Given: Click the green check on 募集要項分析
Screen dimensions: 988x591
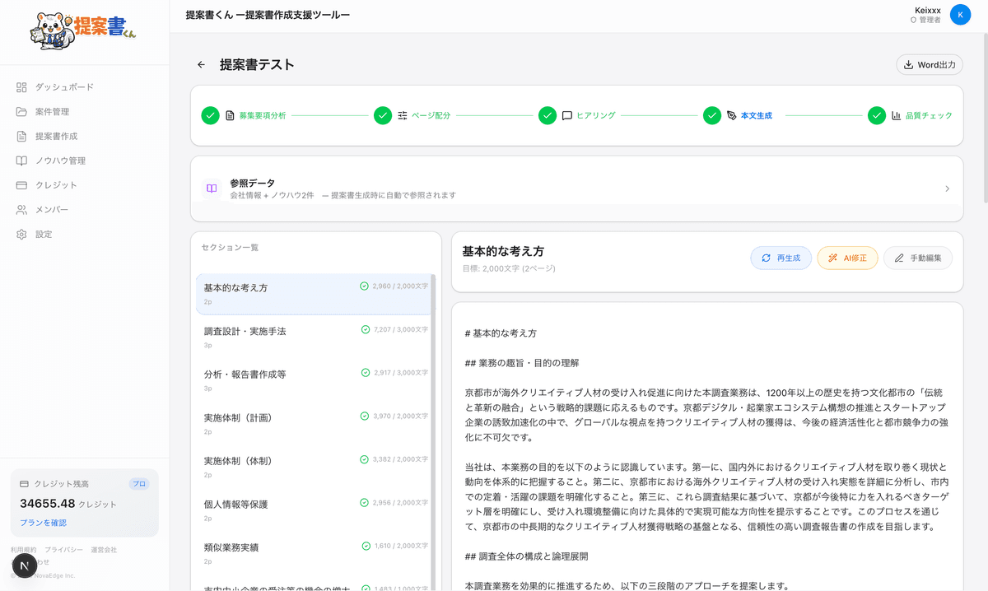Looking at the screenshot, I should [212, 115].
